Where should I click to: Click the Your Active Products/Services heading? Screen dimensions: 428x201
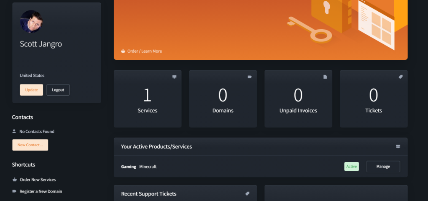156,146
